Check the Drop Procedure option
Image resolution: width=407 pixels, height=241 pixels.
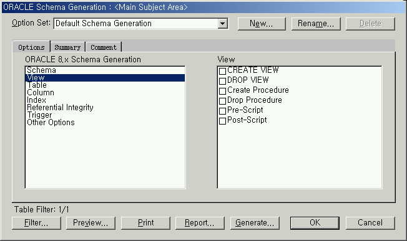click(x=222, y=101)
